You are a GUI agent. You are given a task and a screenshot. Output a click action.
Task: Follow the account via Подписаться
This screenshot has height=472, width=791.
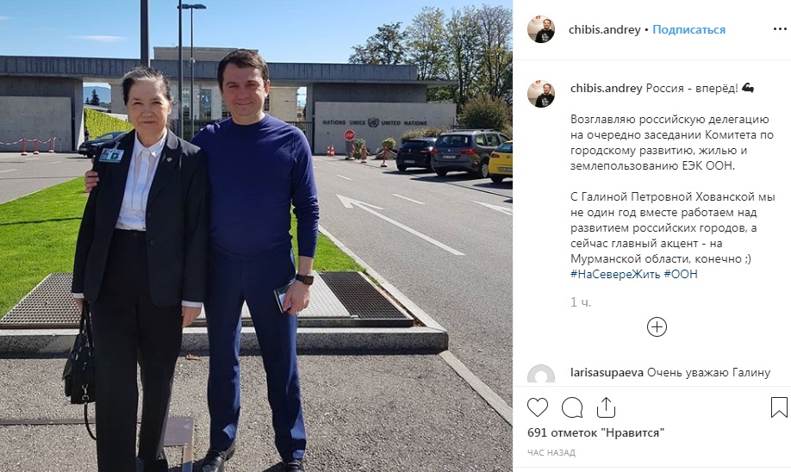[x=688, y=30]
